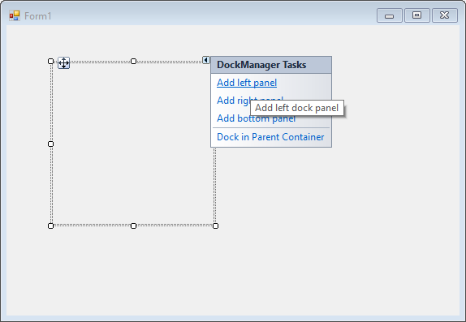Screen dimensions: 466x322
Task: Maximize the Form1 window
Action: click(417, 15)
